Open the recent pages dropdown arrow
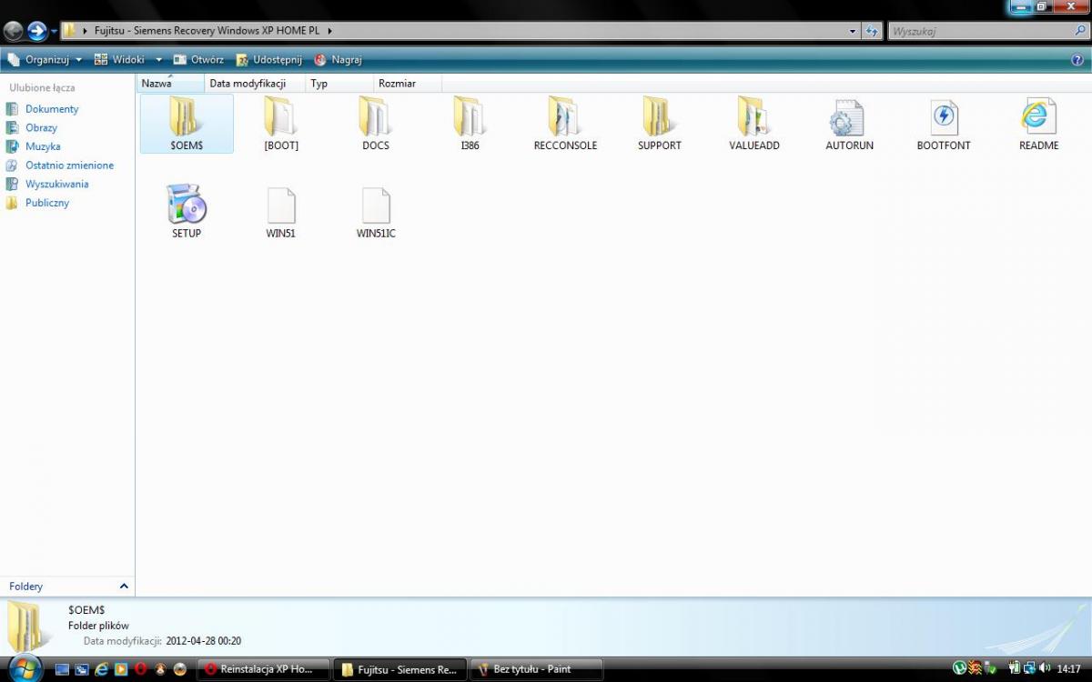This screenshot has width=1092, height=682. pos(54,31)
